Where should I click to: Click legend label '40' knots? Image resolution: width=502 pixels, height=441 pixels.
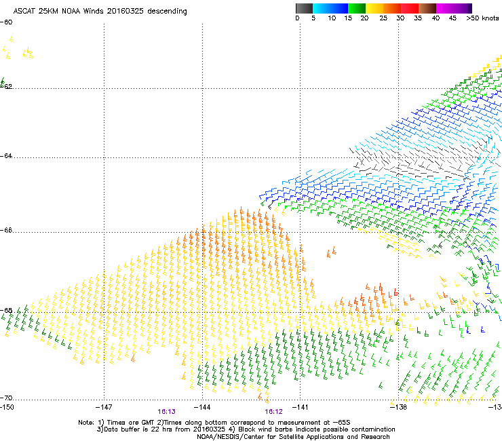point(436,18)
